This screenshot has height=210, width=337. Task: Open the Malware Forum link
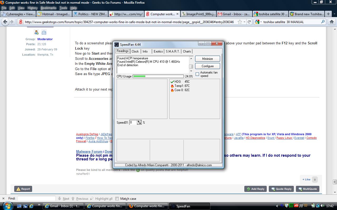coord(89,151)
